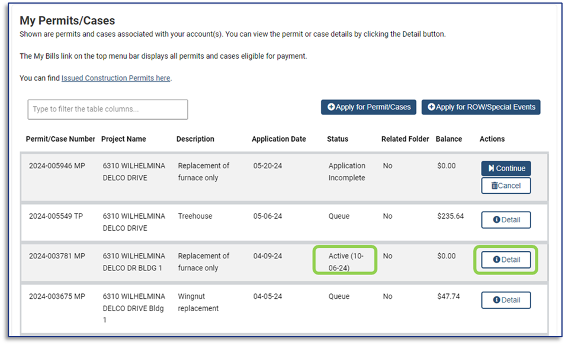Viewport: 565px width, 345px height.
Task: Open the Issued Construction Permits here link
Action: click(115, 78)
